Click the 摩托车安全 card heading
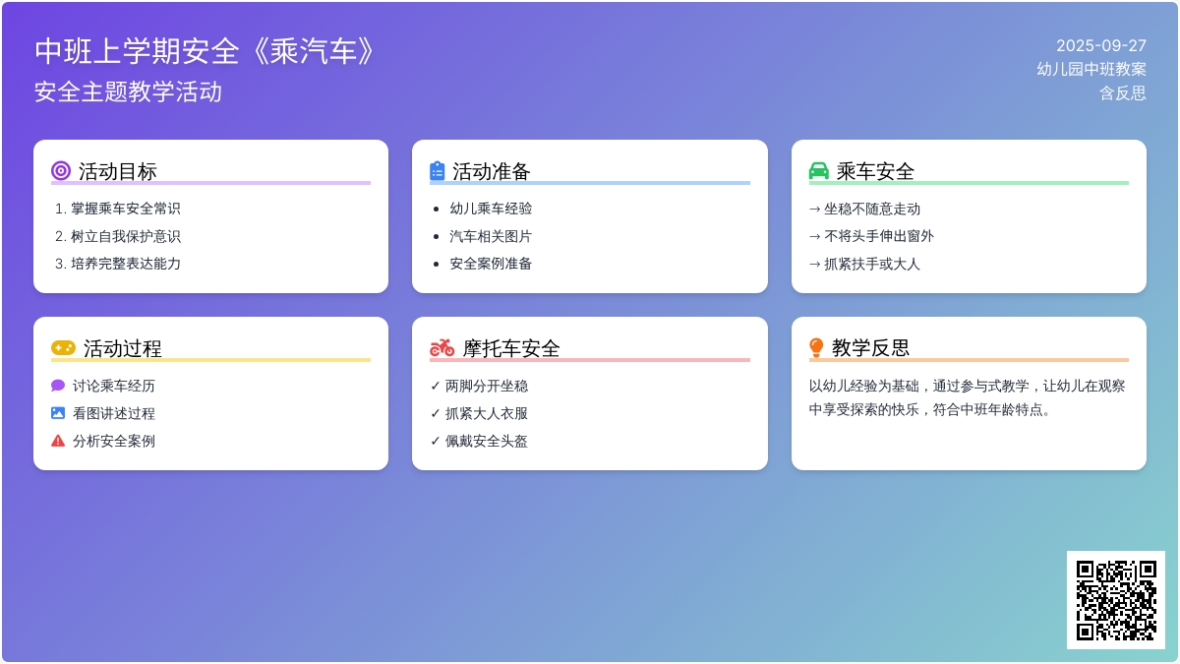This screenshot has height=664, width=1180. coord(511,348)
